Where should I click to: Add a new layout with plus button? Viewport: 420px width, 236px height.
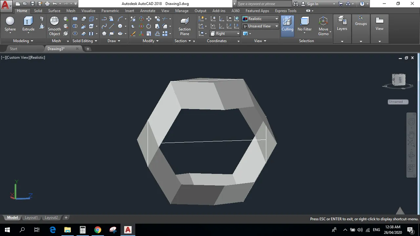[x=66, y=217]
